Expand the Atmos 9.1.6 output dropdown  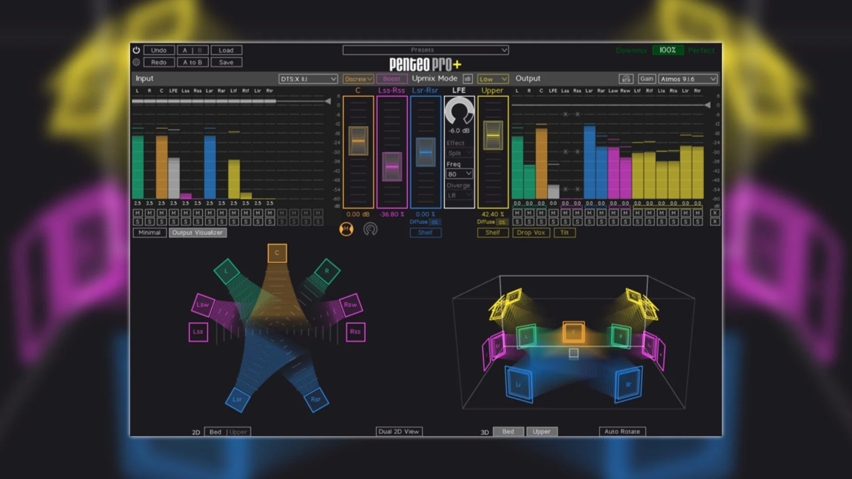coord(687,79)
